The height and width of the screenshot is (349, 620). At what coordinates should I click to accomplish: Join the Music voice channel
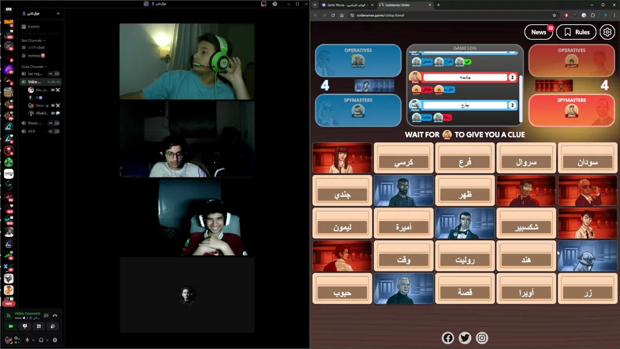pyautogui.click(x=41, y=123)
